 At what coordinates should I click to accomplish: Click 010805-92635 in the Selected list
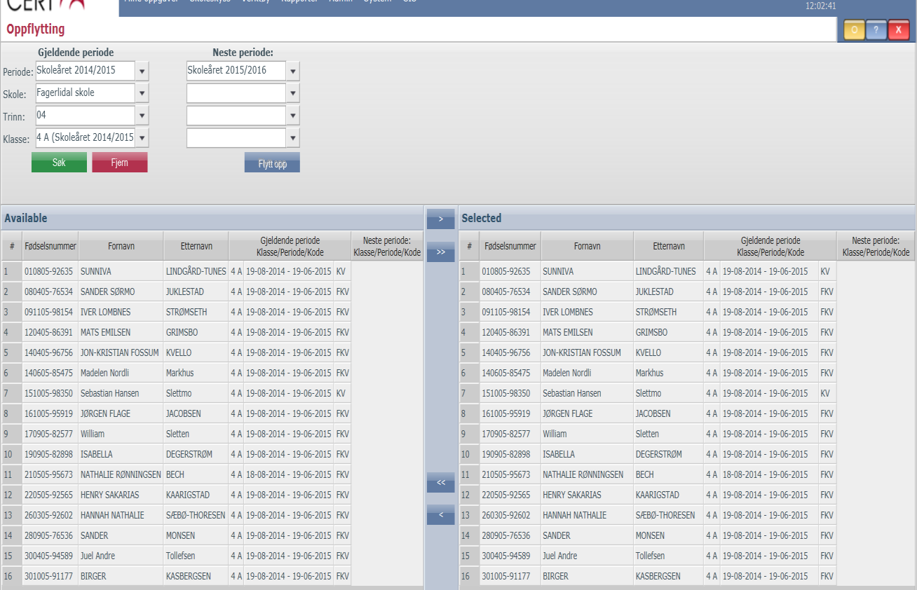click(x=506, y=271)
